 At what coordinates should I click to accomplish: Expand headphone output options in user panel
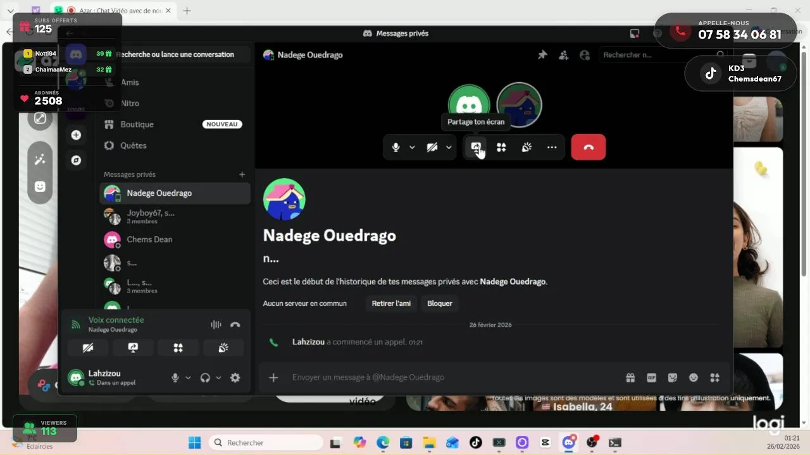(218, 378)
